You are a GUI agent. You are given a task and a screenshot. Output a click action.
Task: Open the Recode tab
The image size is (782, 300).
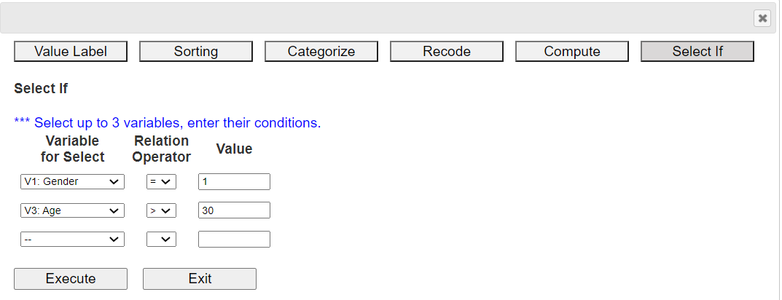click(x=446, y=51)
